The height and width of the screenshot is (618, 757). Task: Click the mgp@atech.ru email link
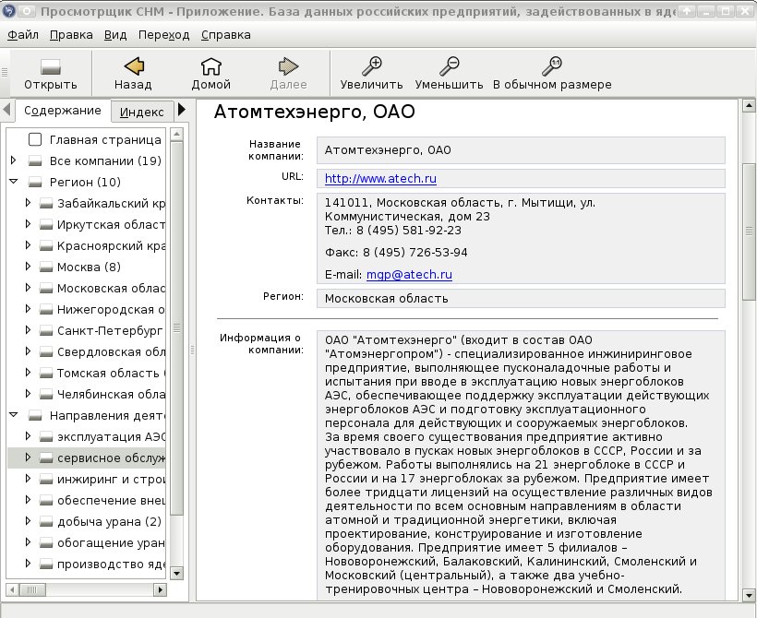point(409,275)
